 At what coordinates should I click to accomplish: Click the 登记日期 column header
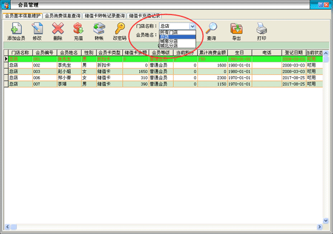point(294,53)
